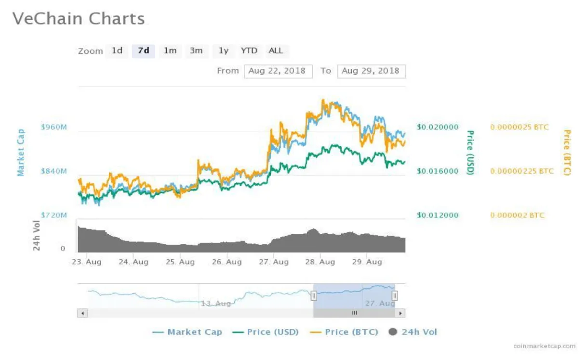
Task: Click the From date field showing Aug 22
Action: tap(278, 71)
